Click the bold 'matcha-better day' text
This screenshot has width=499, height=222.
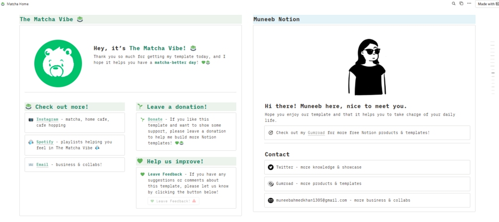(x=175, y=63)
